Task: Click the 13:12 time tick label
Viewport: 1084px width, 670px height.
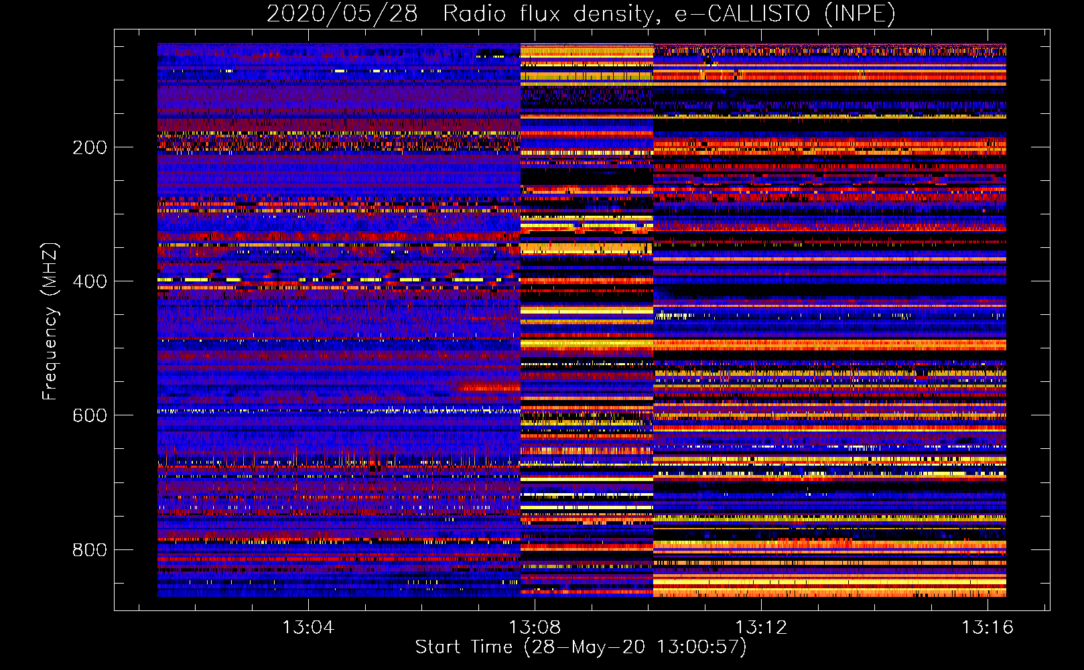Action: click(x=760, y=628)
